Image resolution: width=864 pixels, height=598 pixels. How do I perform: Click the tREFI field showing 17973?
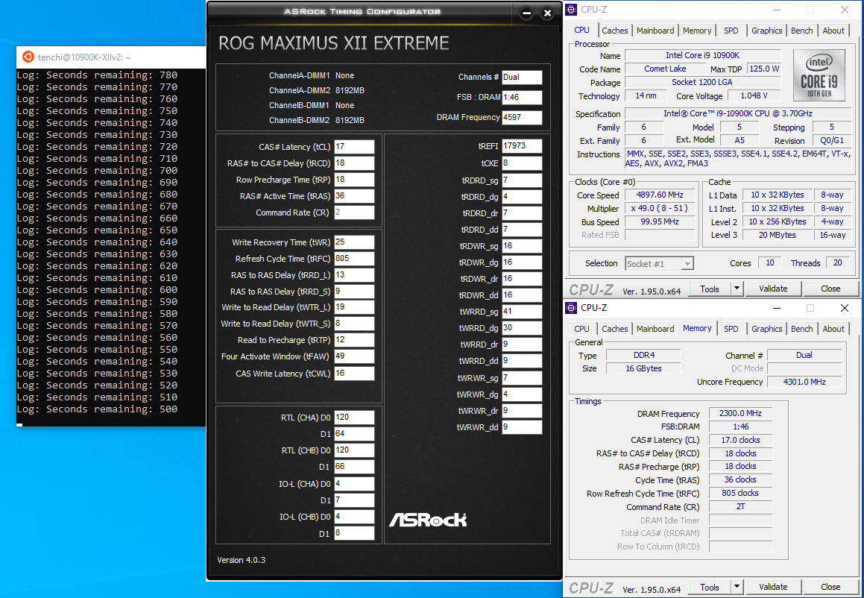point(522,146)
